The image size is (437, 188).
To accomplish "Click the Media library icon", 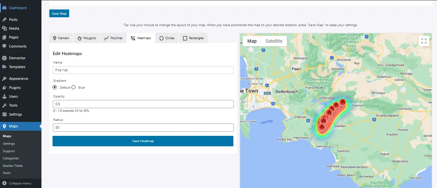I will coord(4,28).
